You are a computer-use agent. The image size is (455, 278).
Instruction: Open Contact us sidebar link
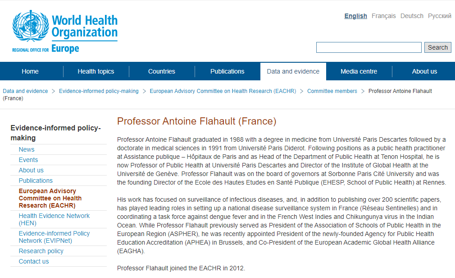[x=34, y=261]
